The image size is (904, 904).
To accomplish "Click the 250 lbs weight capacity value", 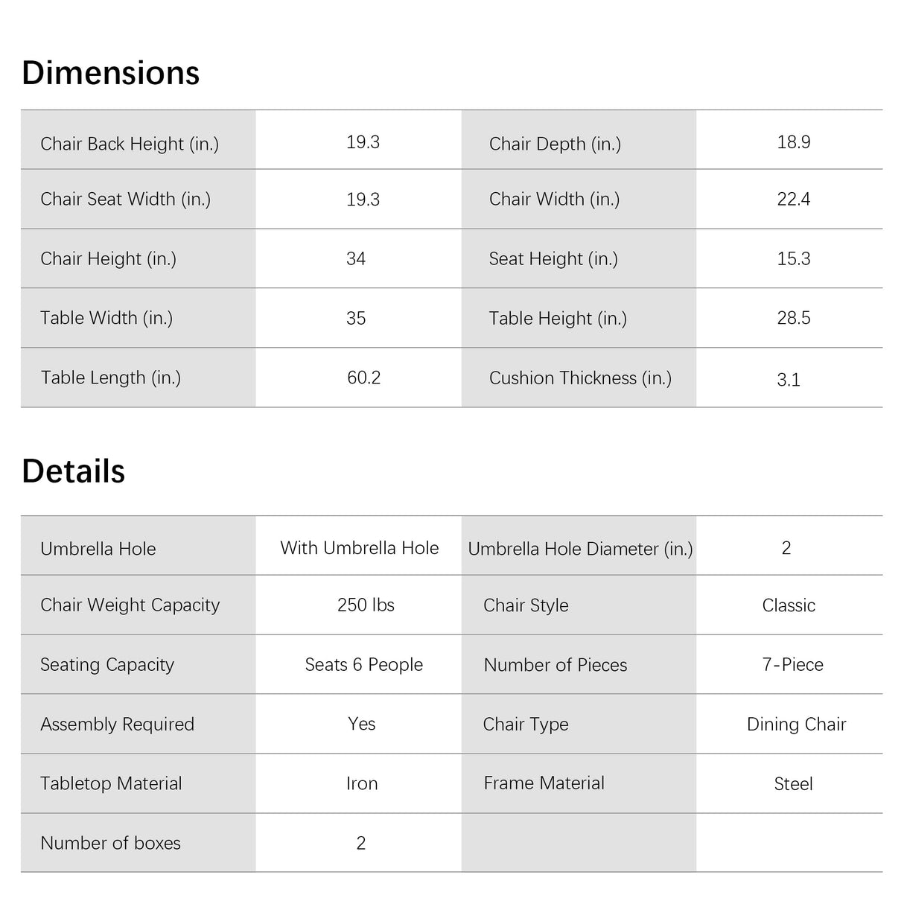I will tap(366, 605).
